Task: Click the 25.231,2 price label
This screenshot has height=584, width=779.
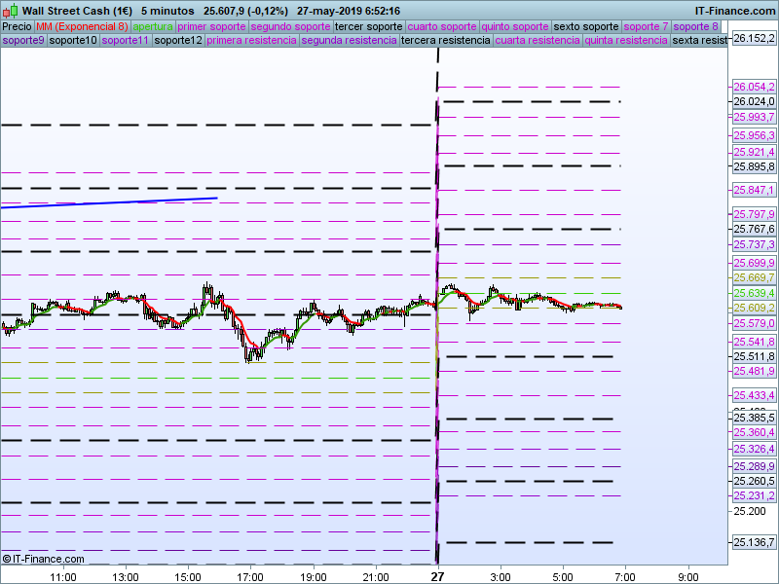Action: coord(754,495)
